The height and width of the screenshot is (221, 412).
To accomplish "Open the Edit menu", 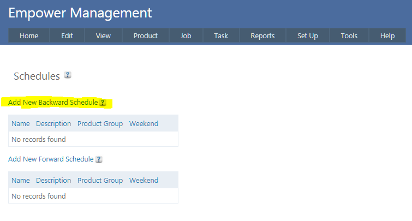I will pos(67,35).
